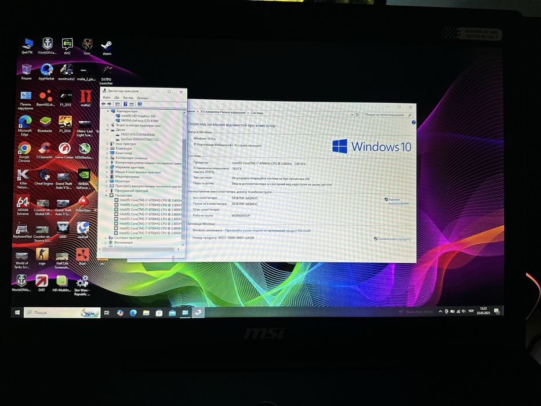Open the Довідка menu in Device Manager
Image resolution: width=541 pixels, height=406 pixels.
coord(143,97)
